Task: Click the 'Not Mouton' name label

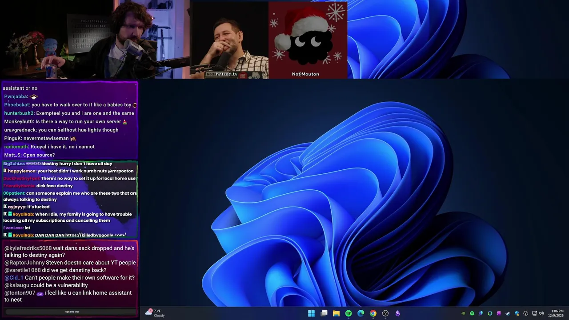Action: tap(305, 74)
